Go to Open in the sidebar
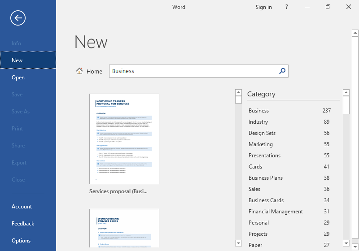 (x=28, y=77)
